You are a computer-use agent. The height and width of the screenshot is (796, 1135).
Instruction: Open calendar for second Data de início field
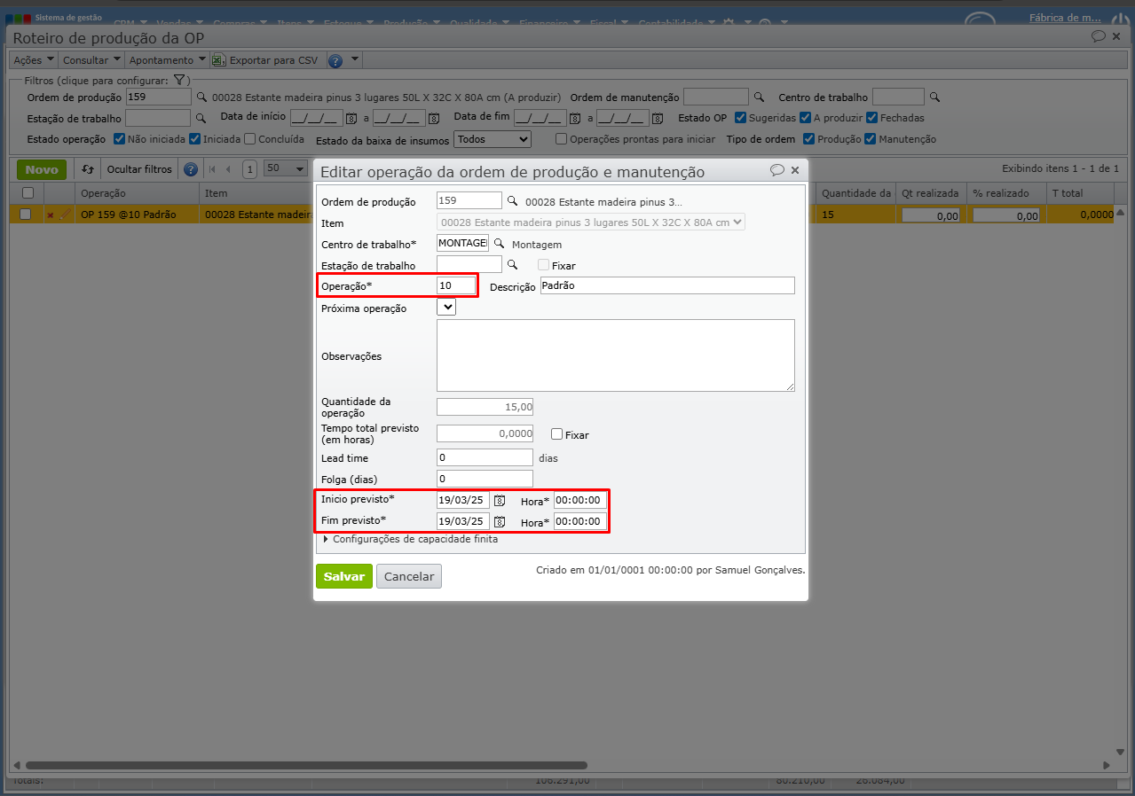pos(434,117)
